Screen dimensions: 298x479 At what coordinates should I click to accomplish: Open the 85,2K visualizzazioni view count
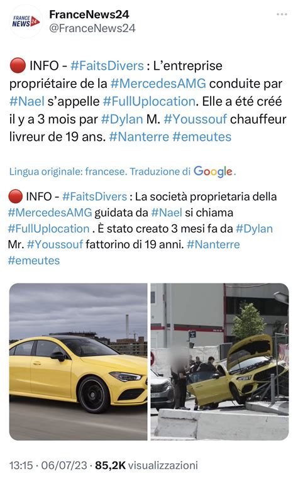point(146,465)
